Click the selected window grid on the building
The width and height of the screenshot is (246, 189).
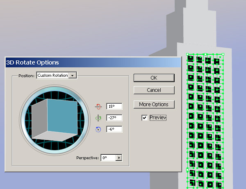pos(205,121)
